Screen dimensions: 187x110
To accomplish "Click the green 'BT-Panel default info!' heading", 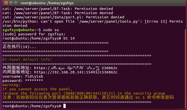I will click(x=27, y=59).
